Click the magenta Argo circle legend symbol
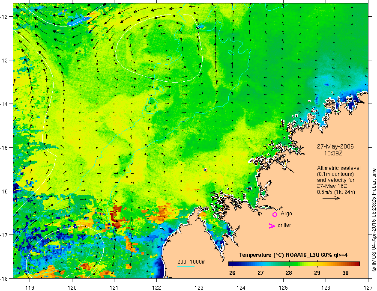Viewport: 377px width, 291px height. point(275,214)
